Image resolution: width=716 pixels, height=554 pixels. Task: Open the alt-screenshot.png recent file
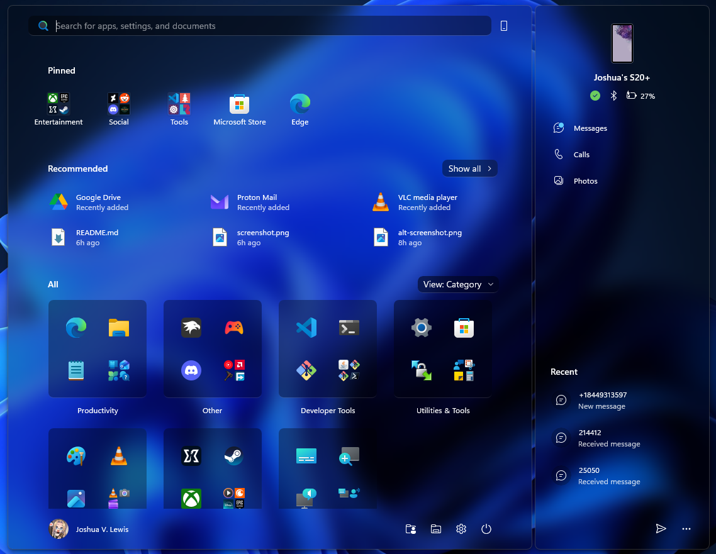(x=417, y=237)
